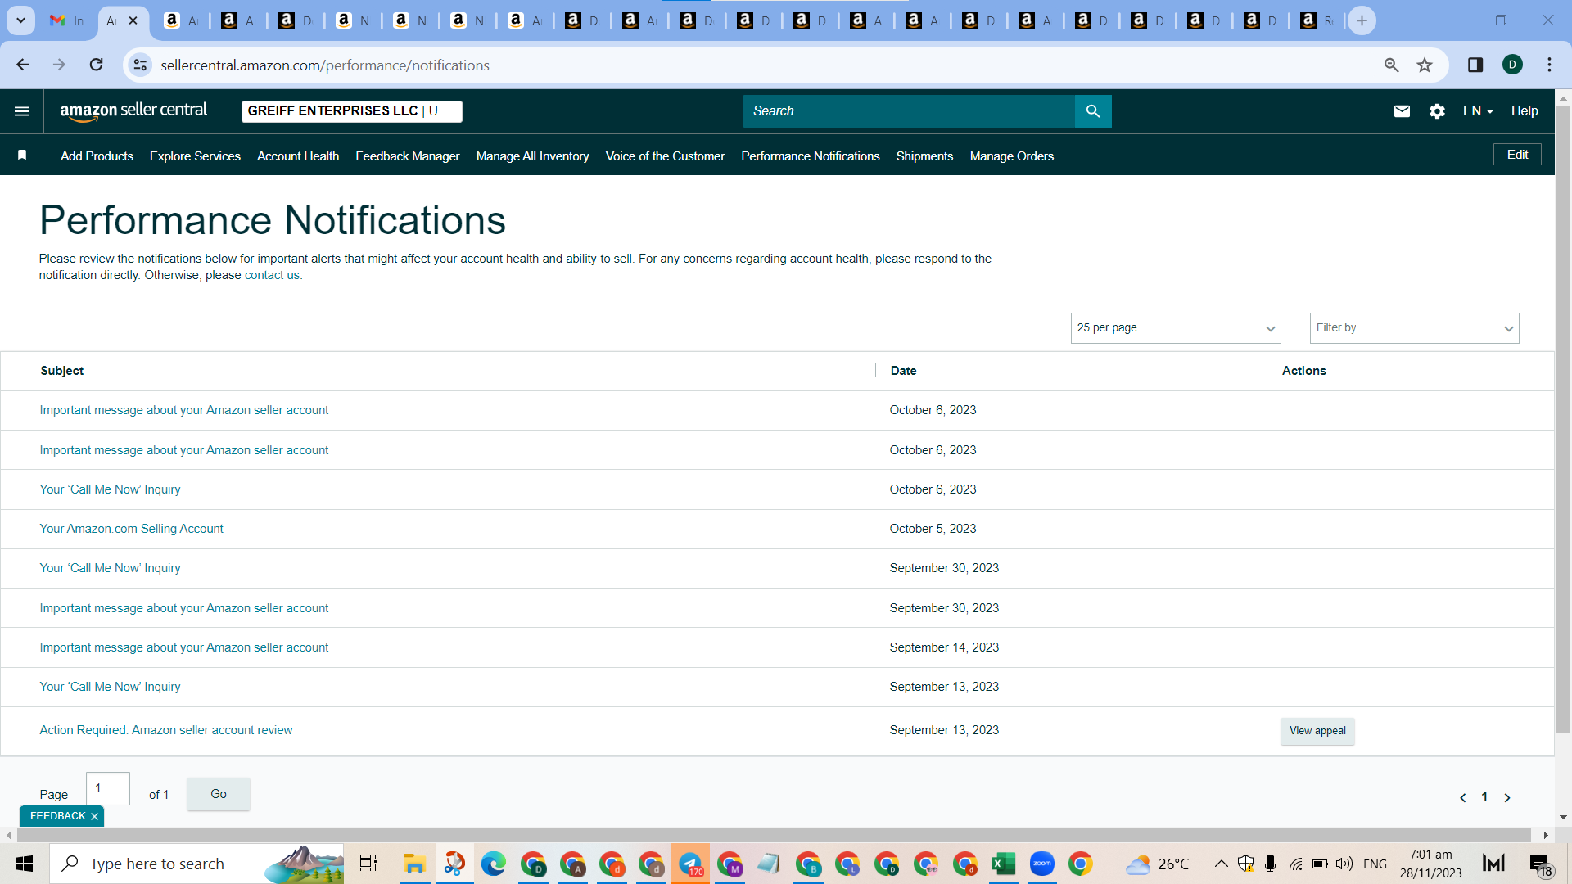The image size is (1572, 884).
Task: Open the messages envelope icon
Action: coord(1402,111)
